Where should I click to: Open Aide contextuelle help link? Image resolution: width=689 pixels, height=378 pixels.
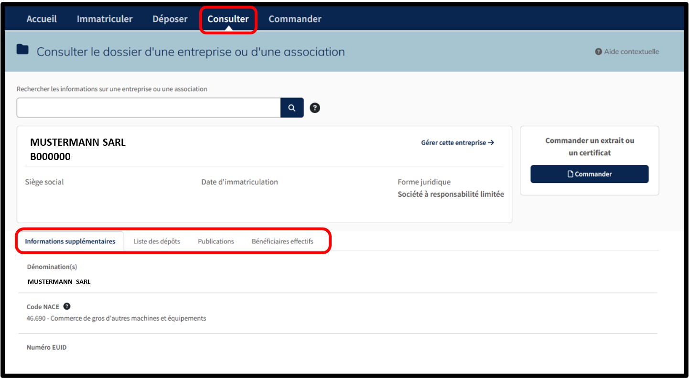click(627, 52)
